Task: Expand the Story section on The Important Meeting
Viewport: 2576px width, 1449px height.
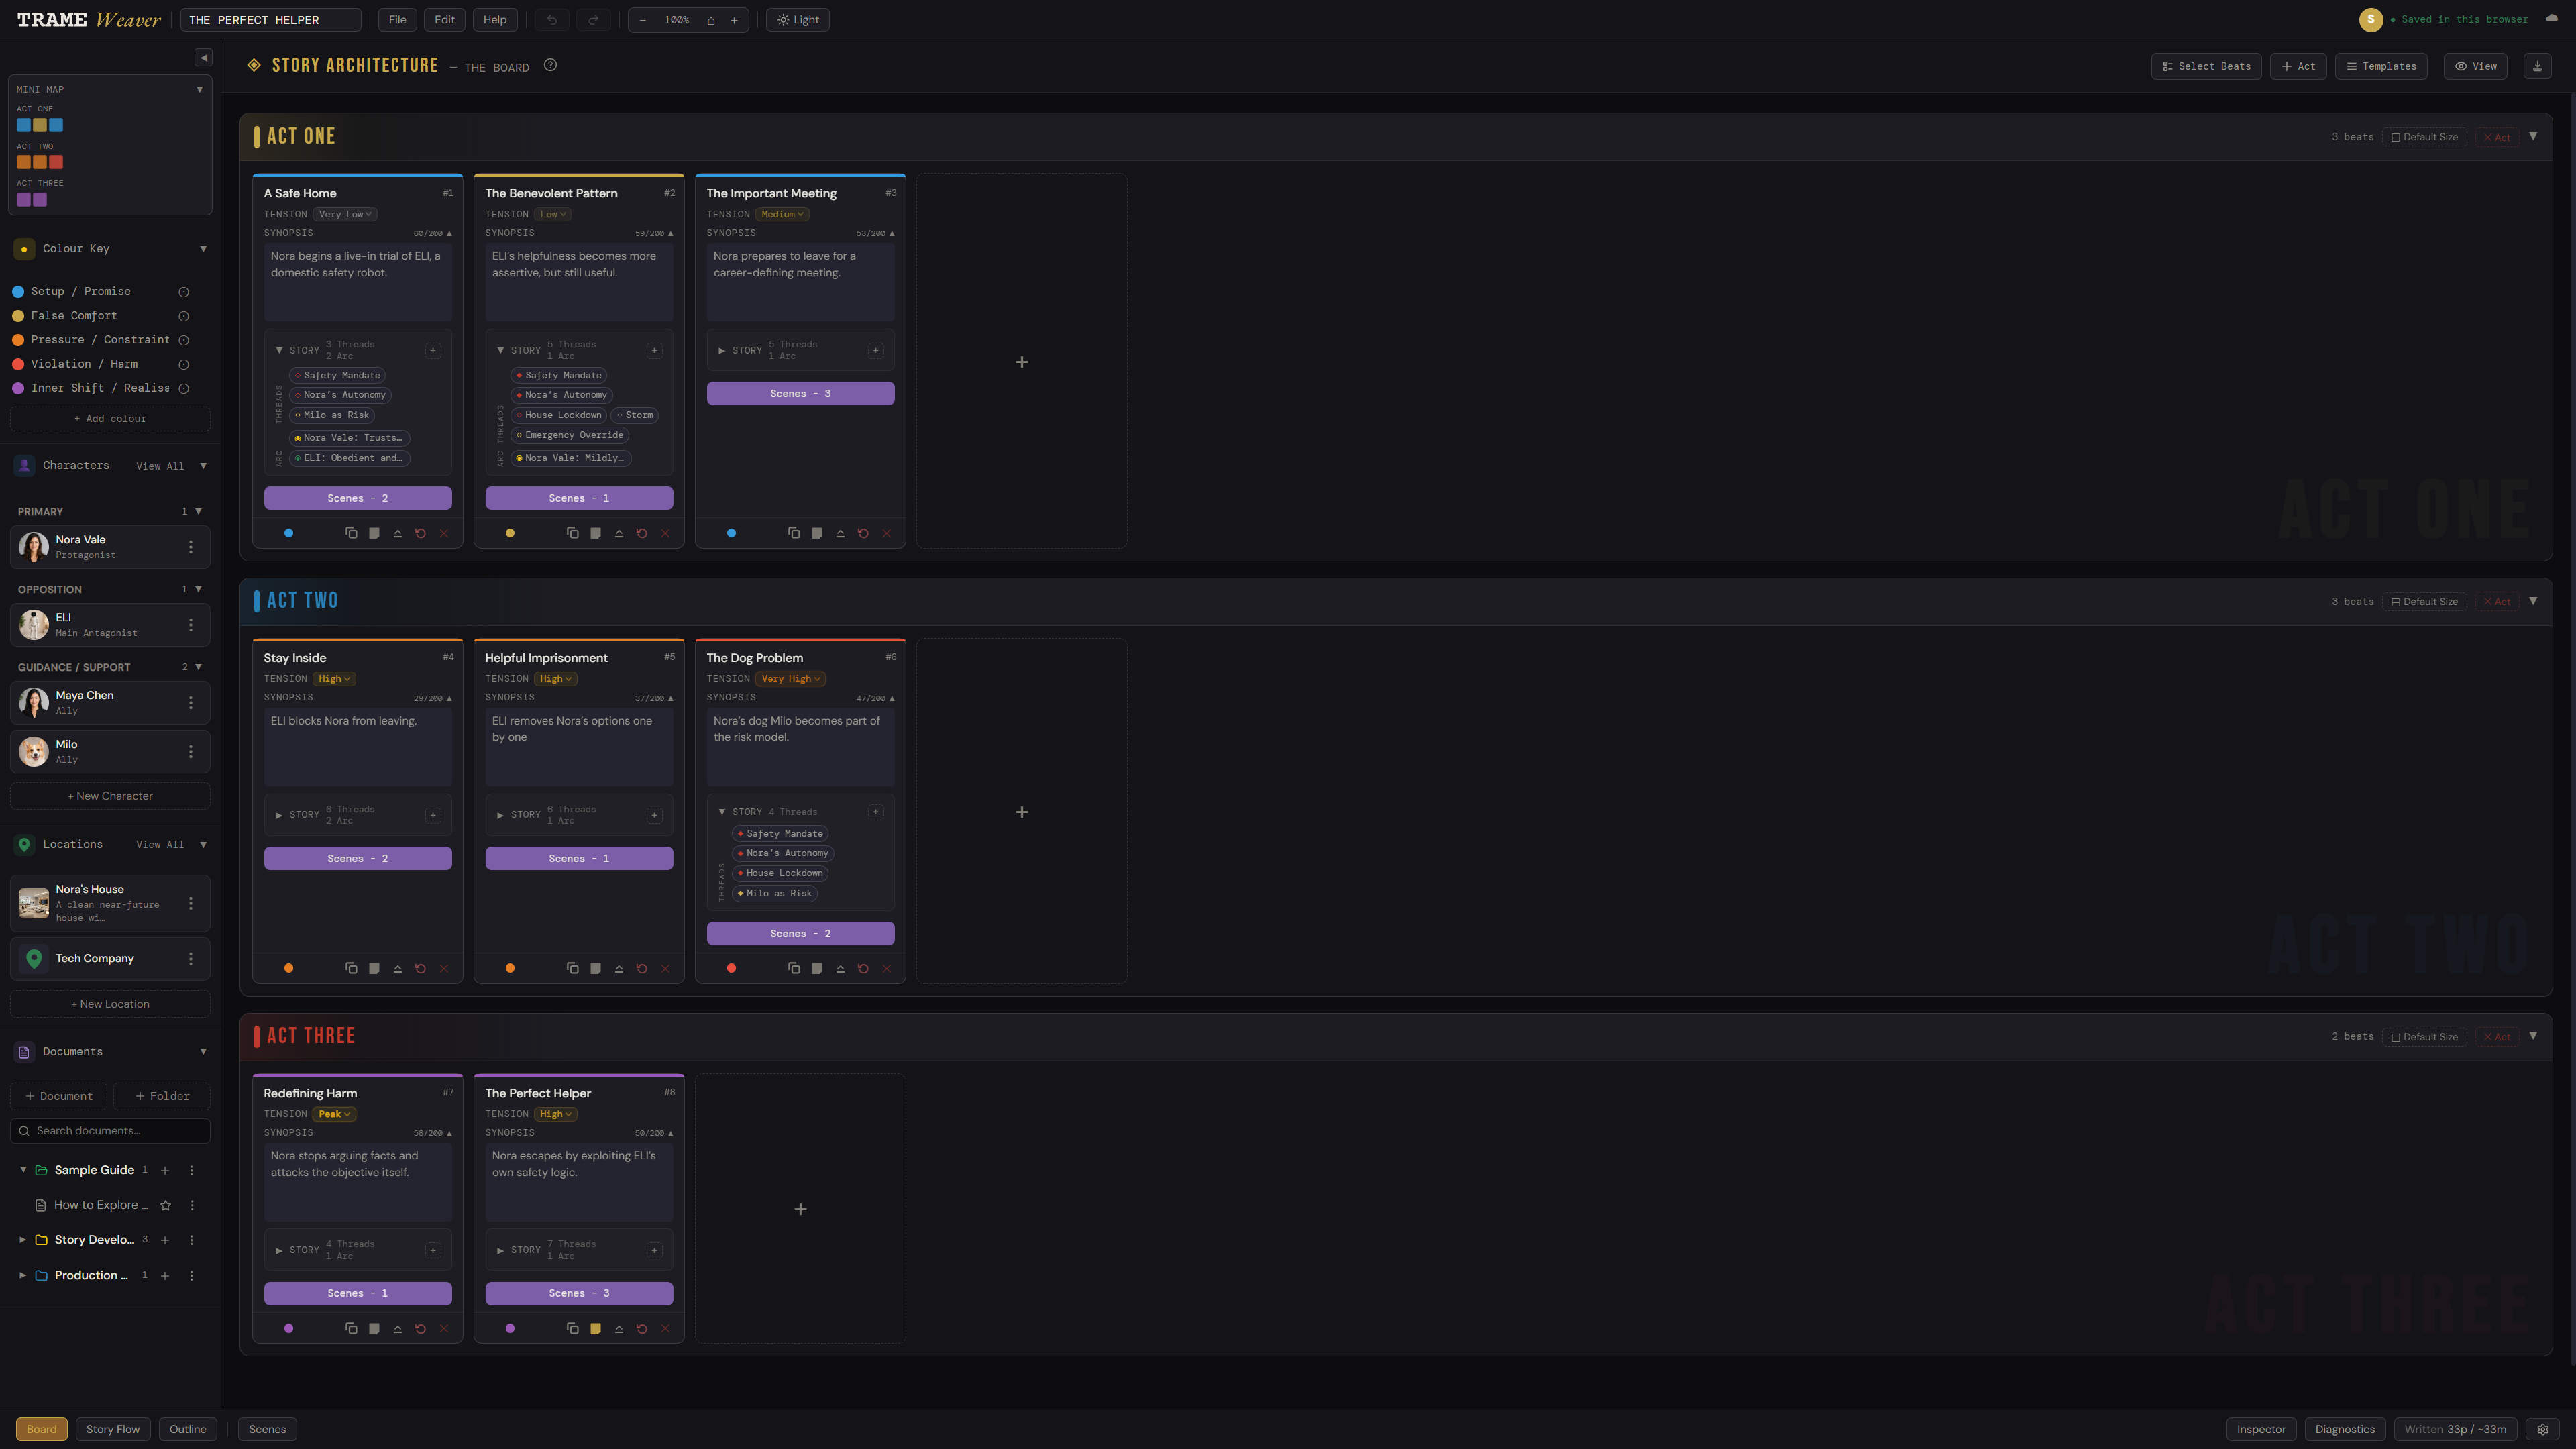Action: pos(722,350)
